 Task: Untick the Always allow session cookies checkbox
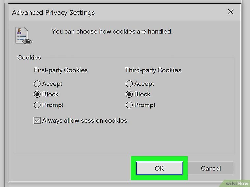pos(37,121)
